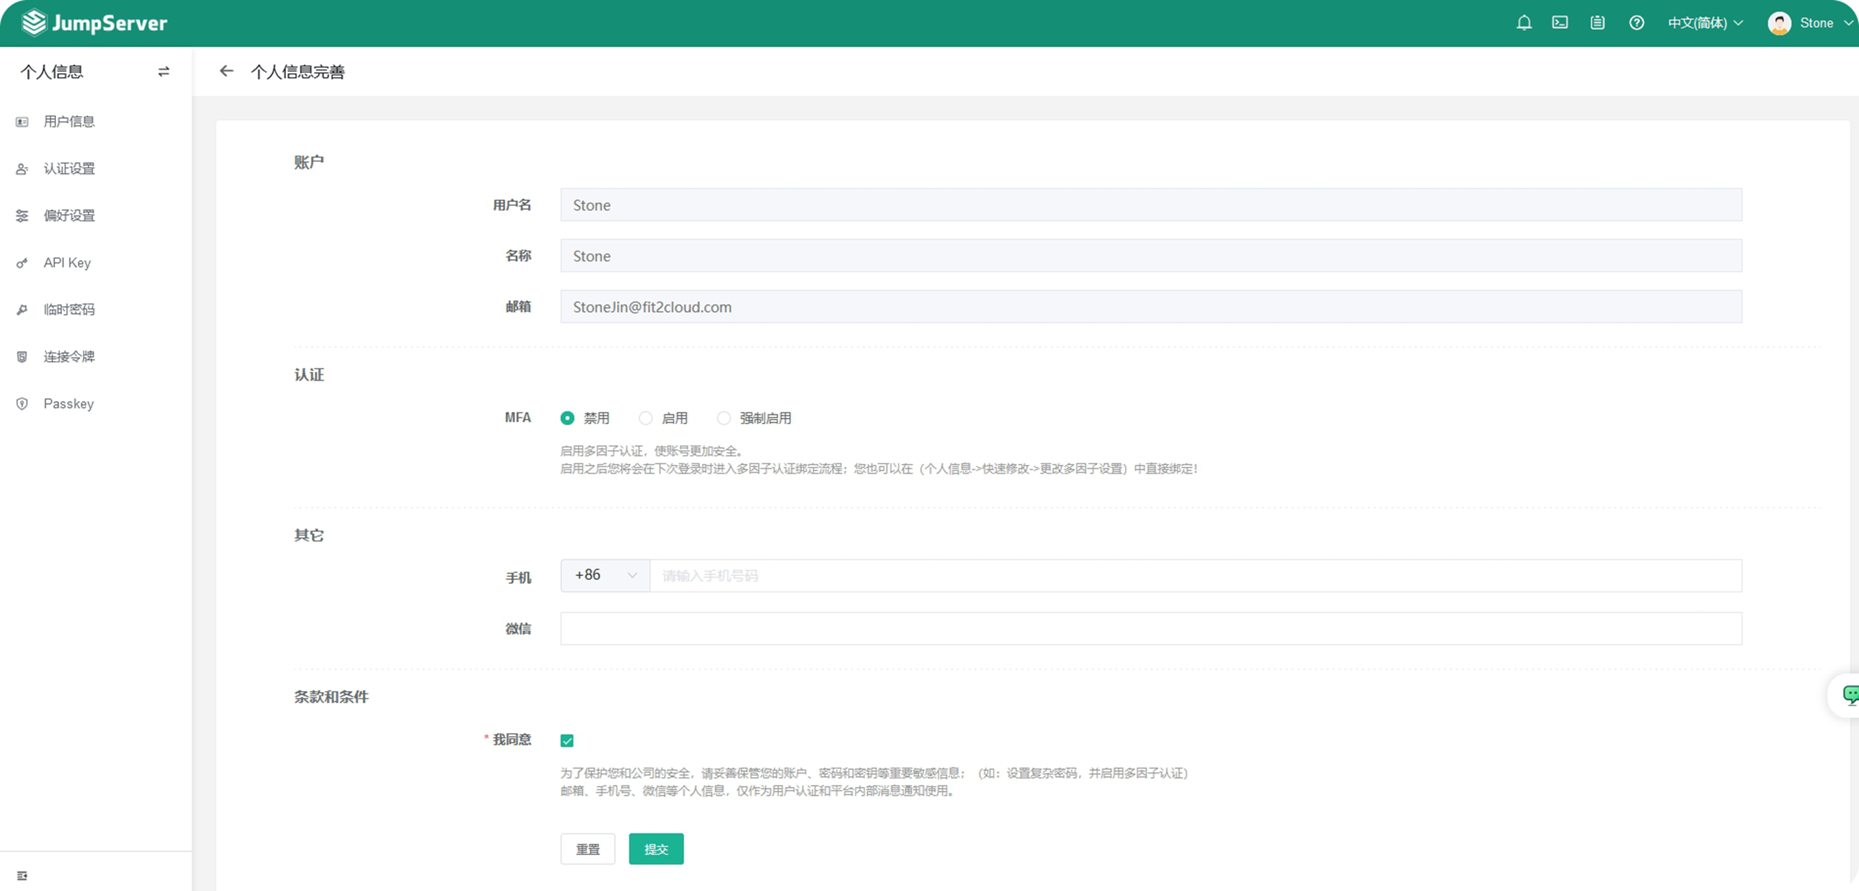Select the 启用 MFA radio option

point(646,417)
